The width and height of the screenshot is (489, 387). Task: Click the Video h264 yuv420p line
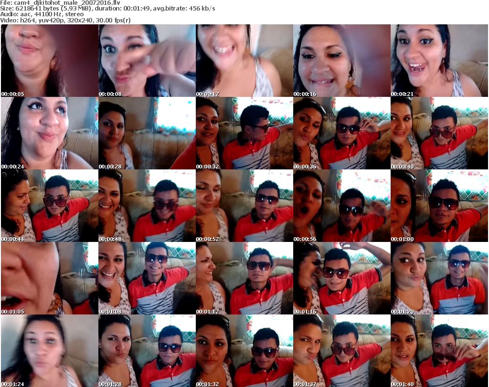click(65, 20)
